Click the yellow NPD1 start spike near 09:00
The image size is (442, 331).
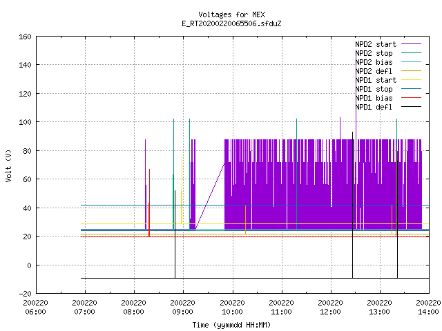point(182,190)
